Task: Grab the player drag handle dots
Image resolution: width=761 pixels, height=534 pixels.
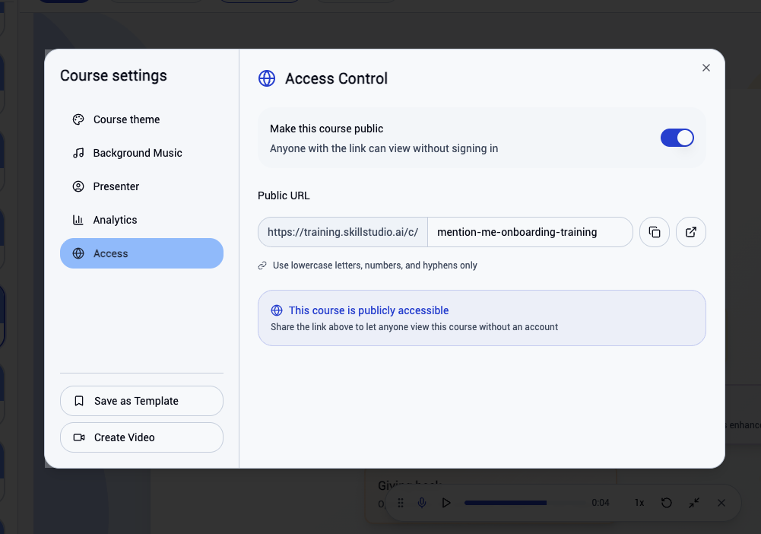Action: pos(401,503)
